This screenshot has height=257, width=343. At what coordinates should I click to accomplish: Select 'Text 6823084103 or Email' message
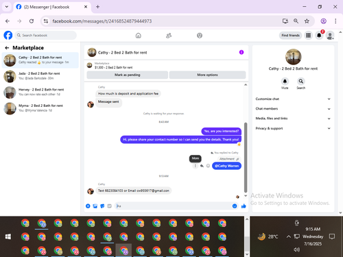tap(134, 191)
